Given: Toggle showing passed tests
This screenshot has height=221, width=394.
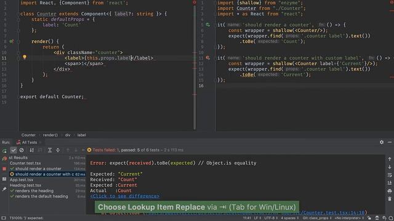Looking at the screenshot, I should (x=14, y=150).
